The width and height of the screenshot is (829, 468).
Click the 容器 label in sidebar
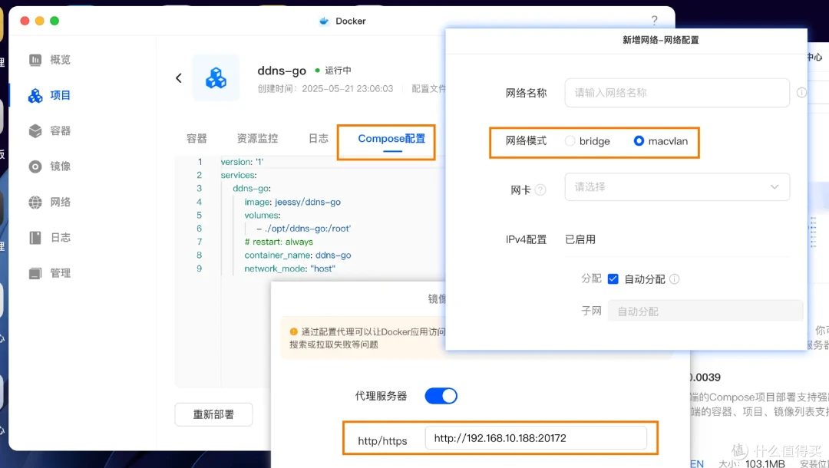pos(61,131)
